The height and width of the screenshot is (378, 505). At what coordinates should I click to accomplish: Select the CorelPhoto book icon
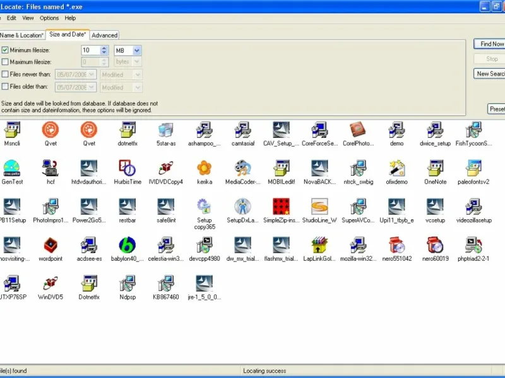[x=358, y=130]
